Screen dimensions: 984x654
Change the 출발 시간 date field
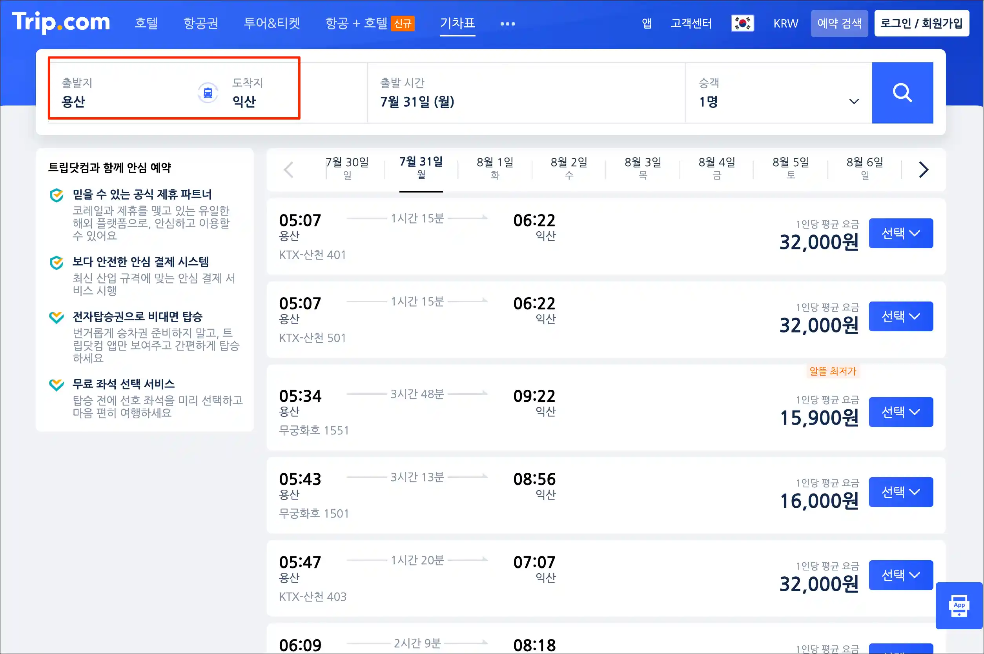click(526, 93)
